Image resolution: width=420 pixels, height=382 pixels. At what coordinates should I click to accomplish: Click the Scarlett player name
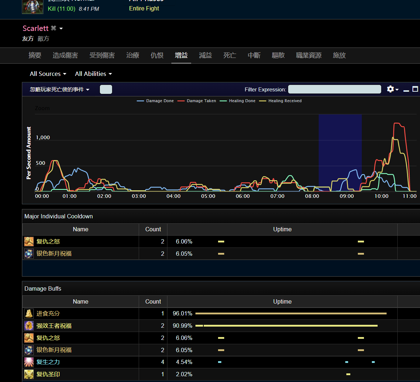35,28
